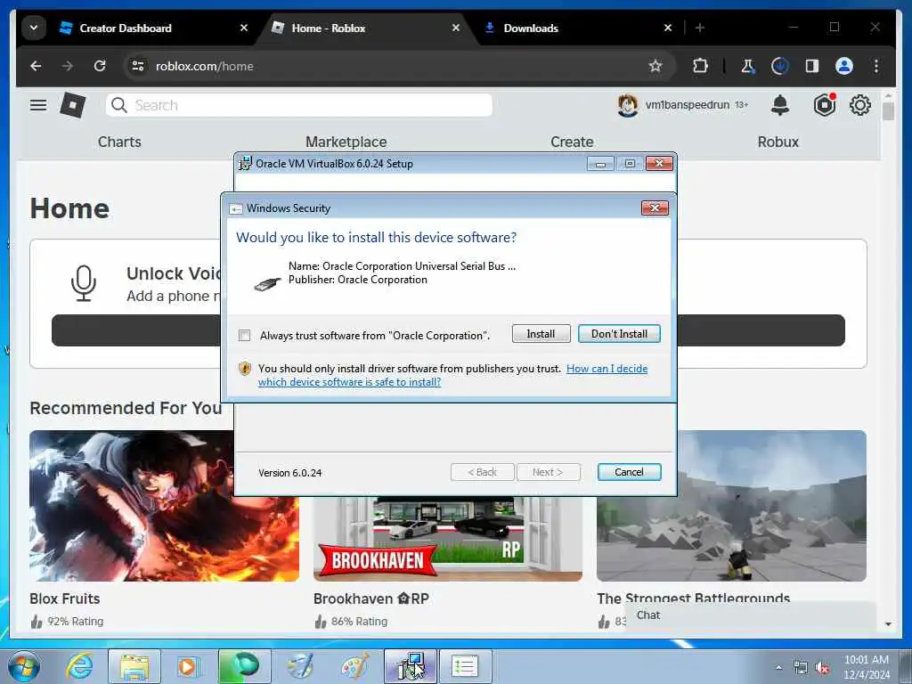
Task: Open the Windows Start button
Action: tap(24, 666)
